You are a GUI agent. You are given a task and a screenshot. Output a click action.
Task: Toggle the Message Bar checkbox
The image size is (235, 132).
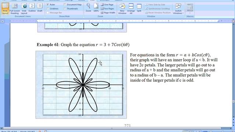click(x=48, y=13)
